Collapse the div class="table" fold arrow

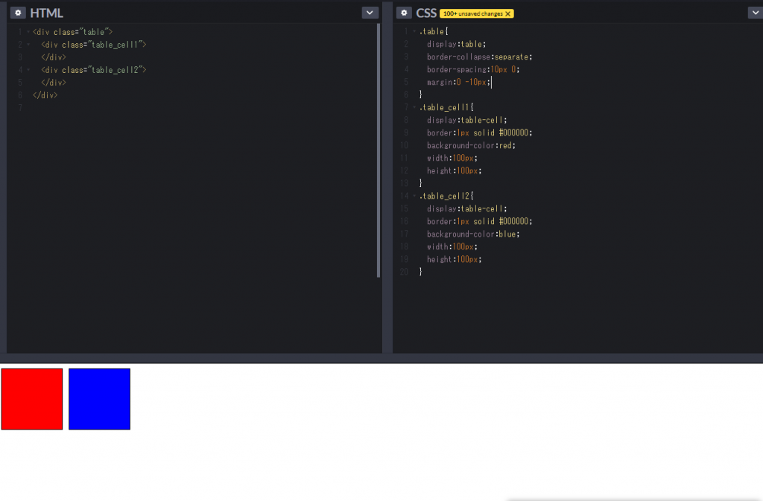pyautogui.click(x=28, y=31)
